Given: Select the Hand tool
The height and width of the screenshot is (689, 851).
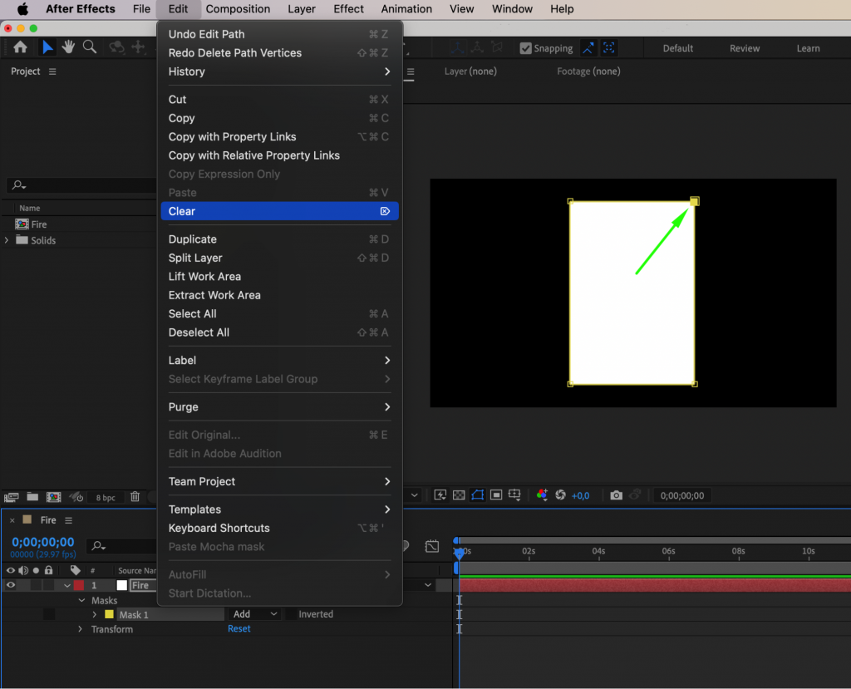Looking at the screenshot, I should (x=67, y=47).
